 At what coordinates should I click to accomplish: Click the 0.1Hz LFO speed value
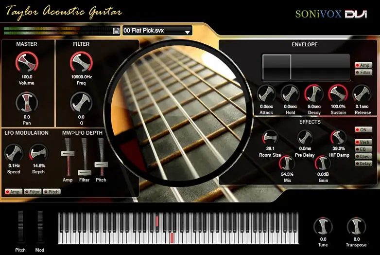pos(14,166)
